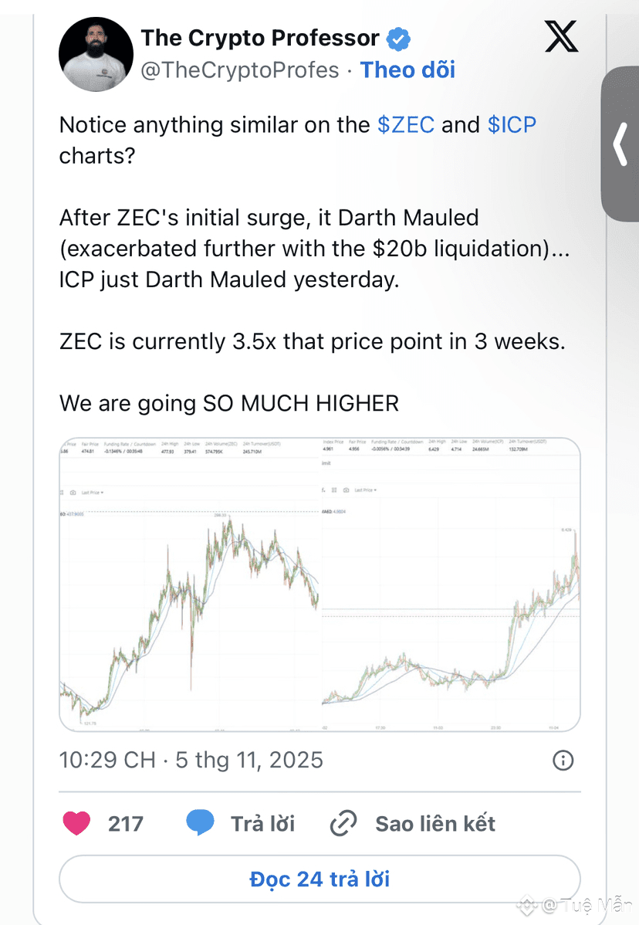Viewport: 639px width, 925px height.
Task: Click the X logo icon
Action: pyautogui.click(x=561, y=37)
